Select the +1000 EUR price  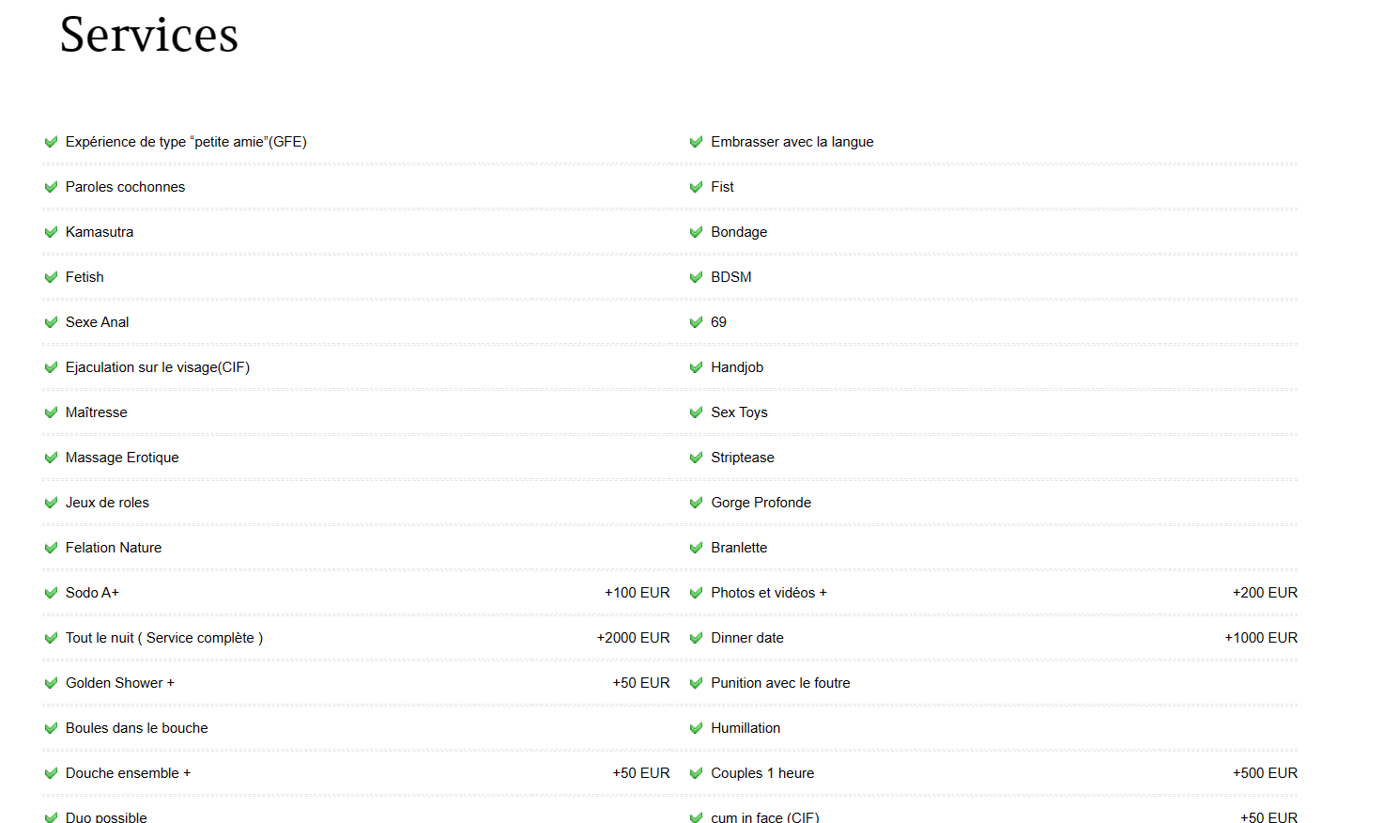click(x=1261, y=638)
